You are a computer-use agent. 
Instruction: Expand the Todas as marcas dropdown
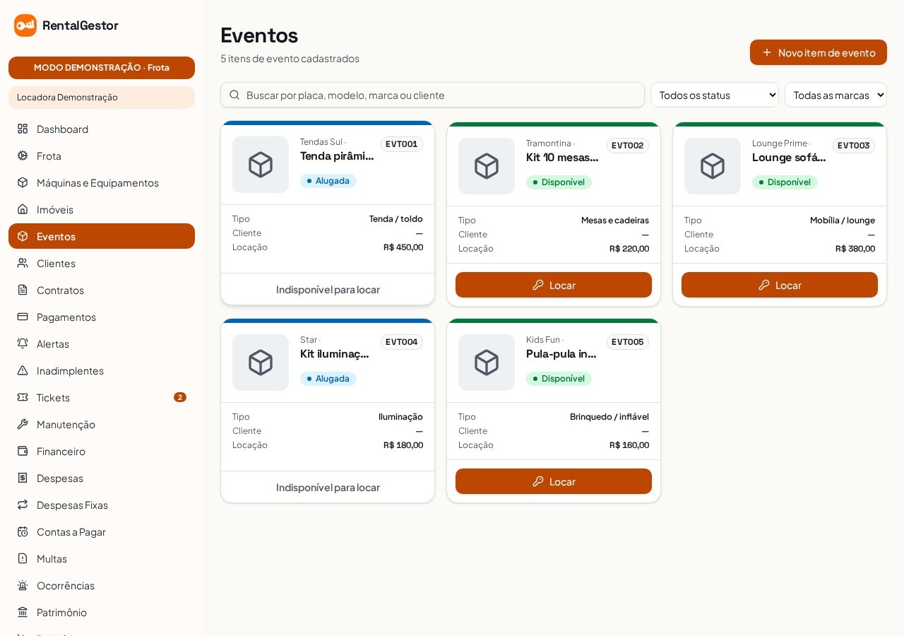pos(835,95)
